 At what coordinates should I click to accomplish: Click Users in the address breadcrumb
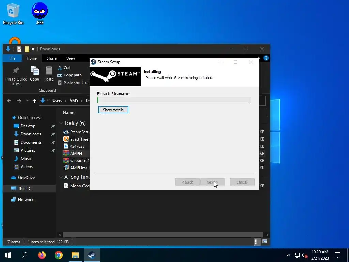pyautogui.click(x=57, y=101)
